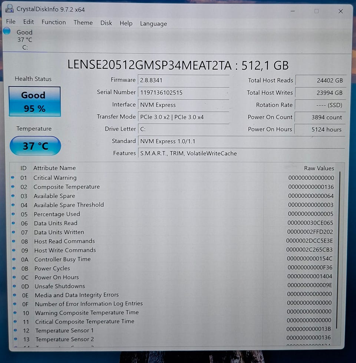
Task: Click the Raw Values column header
Action: coord(319,168)
